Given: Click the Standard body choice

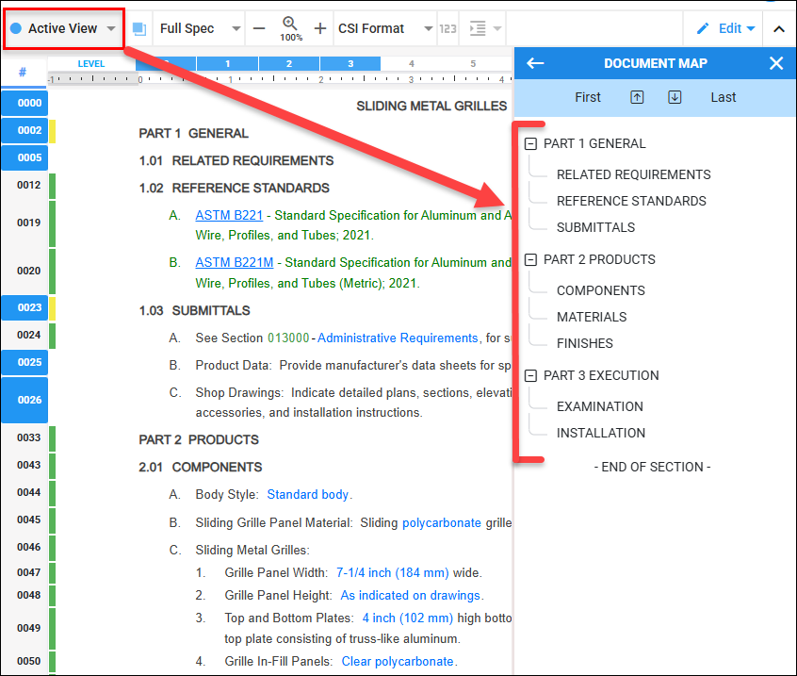Looking at the screenshot, I should click(x=307, y=494).
